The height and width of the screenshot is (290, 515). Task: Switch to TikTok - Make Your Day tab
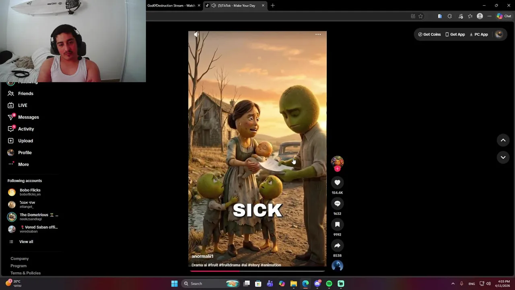pos(236,6)
